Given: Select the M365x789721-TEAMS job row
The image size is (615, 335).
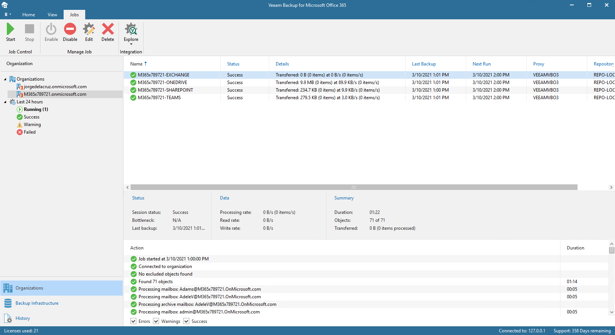Looking at the screenshot, I should coord(369,98).
